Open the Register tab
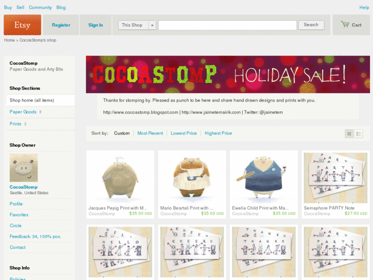 point(61,25)
